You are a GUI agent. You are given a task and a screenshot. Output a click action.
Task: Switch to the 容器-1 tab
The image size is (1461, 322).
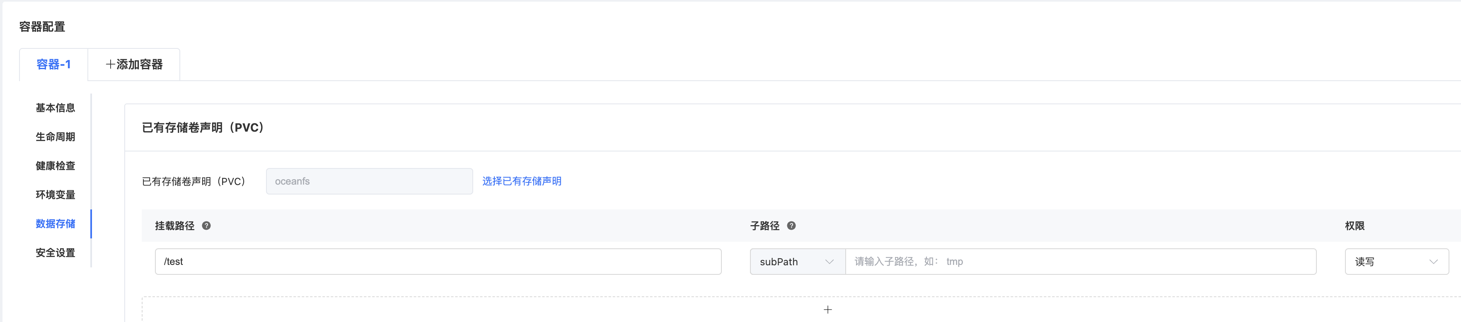53,65
